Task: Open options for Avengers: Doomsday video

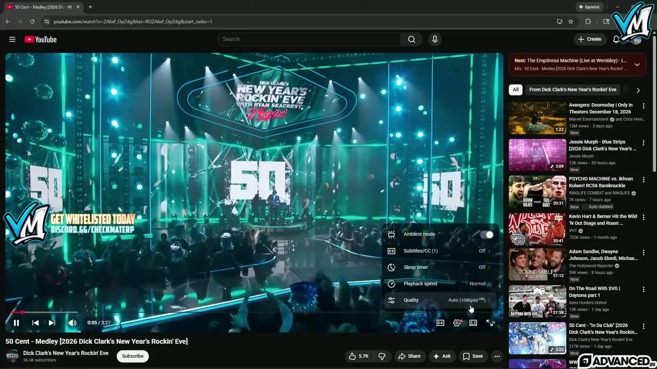Action: 644,106
